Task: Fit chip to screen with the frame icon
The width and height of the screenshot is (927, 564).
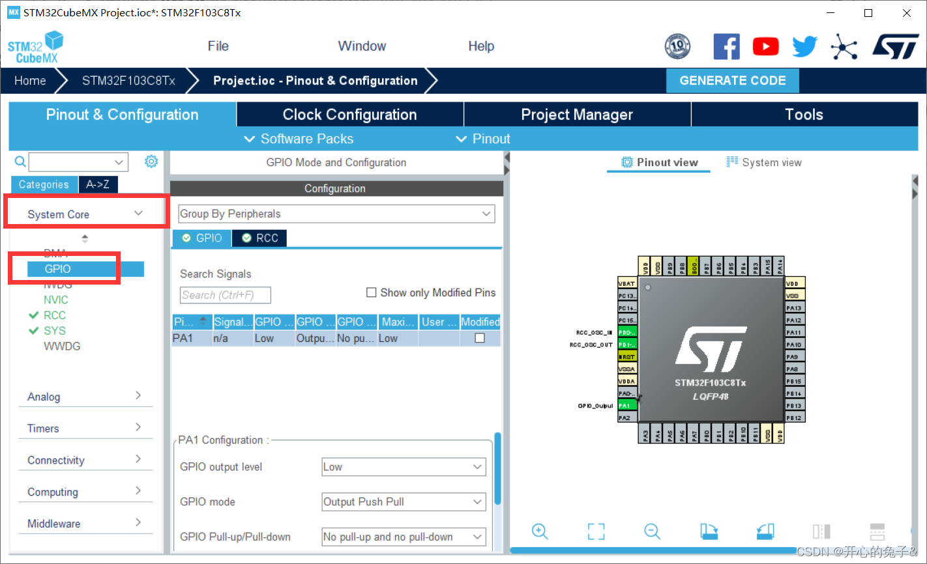Action: tap(596, 531)
